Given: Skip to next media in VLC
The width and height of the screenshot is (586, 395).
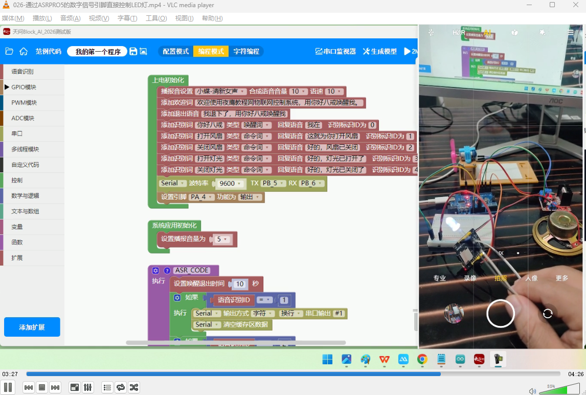Looking at the screenshot, I should point(55,387).
